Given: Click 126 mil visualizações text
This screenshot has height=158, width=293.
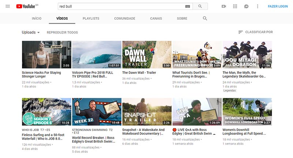Looking at the screenshot, I should coord(36,144).
